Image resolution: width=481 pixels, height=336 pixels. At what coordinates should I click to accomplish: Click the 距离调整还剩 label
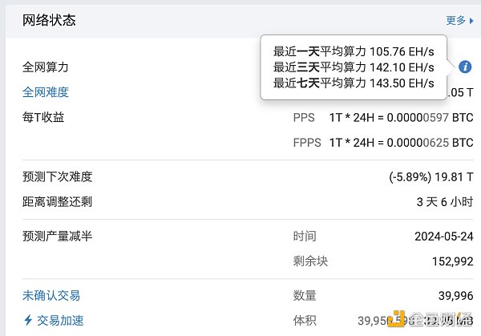[x=57, y=201]
